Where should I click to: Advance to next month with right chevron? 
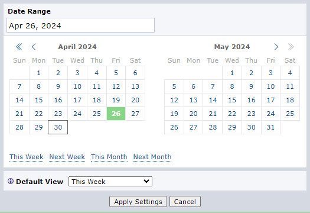point(276,47)
